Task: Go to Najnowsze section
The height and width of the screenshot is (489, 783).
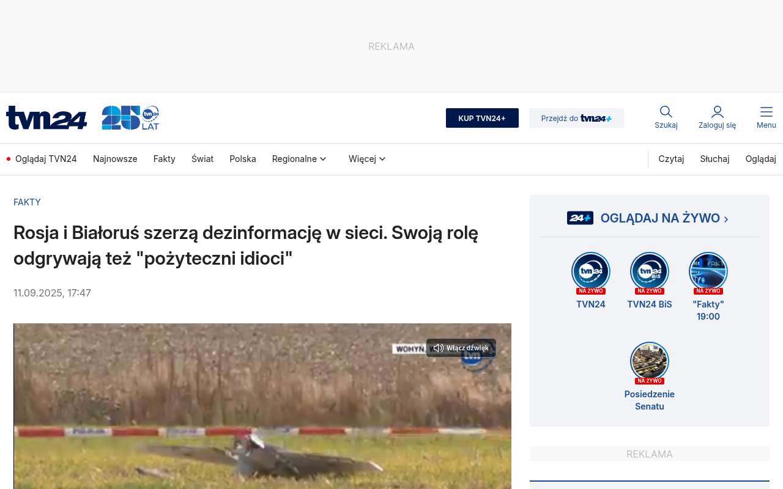Action: point(115,159)
